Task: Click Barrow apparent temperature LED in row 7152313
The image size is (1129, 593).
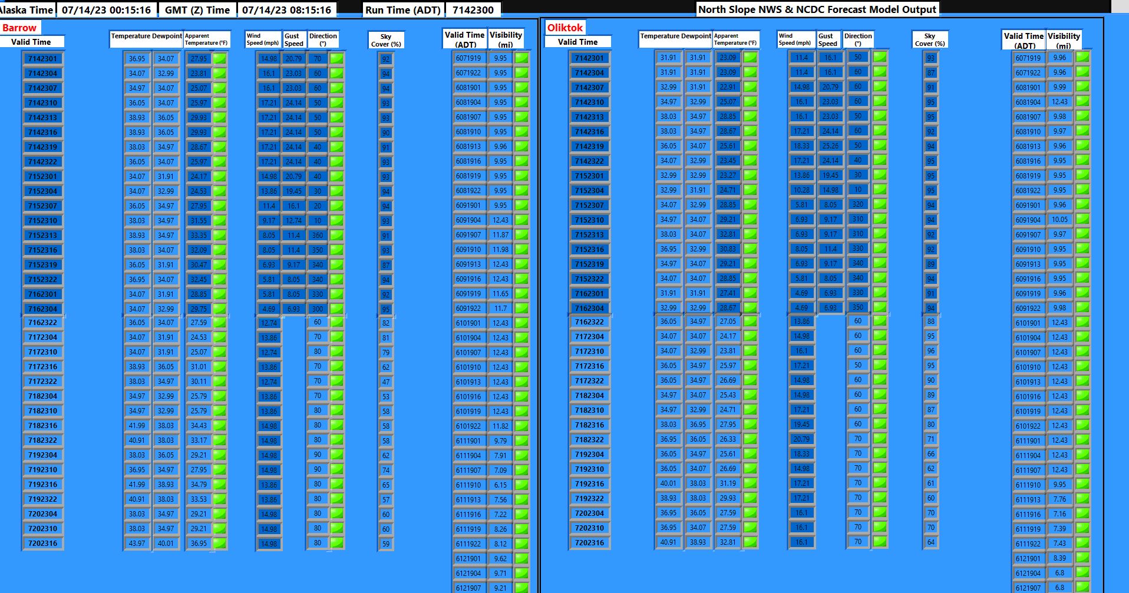Action: pyautogui.click(x=219, y=235)
